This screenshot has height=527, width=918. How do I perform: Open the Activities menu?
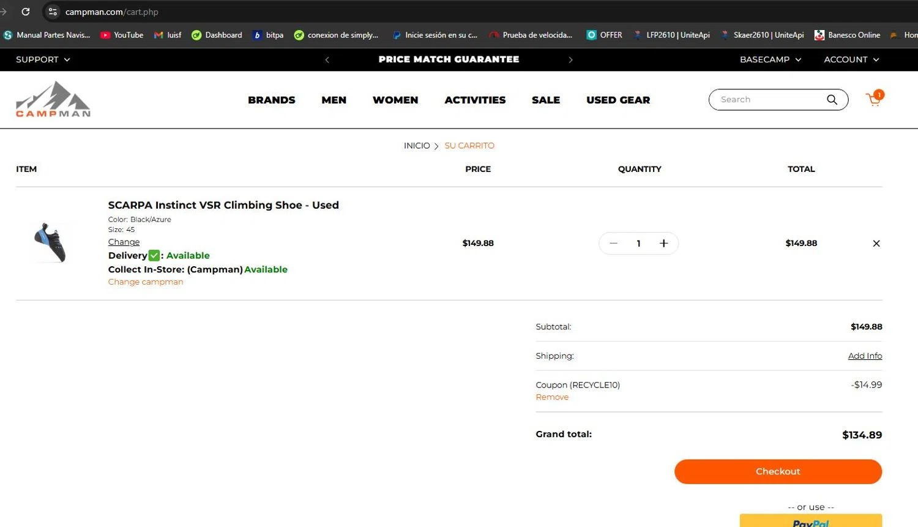point(475,100)
